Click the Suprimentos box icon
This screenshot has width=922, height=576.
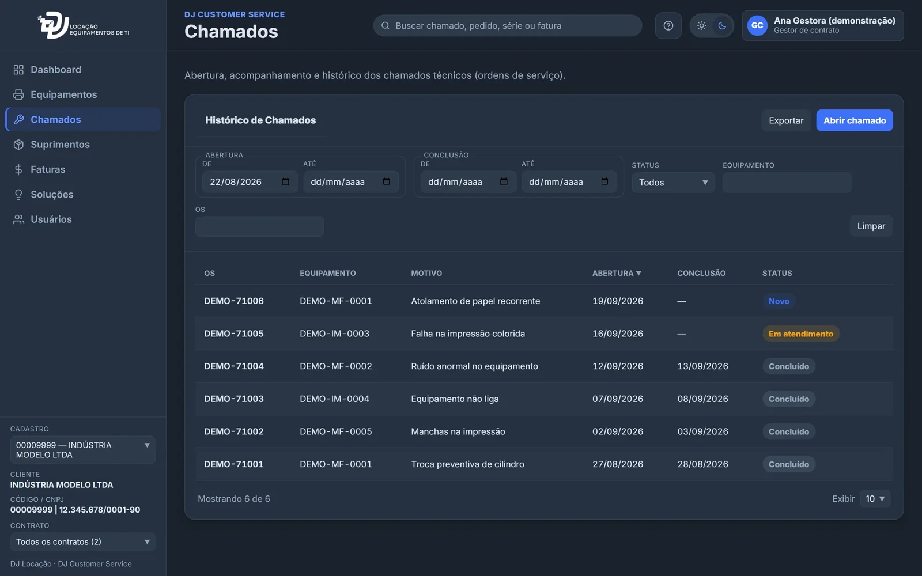[18, 145]
